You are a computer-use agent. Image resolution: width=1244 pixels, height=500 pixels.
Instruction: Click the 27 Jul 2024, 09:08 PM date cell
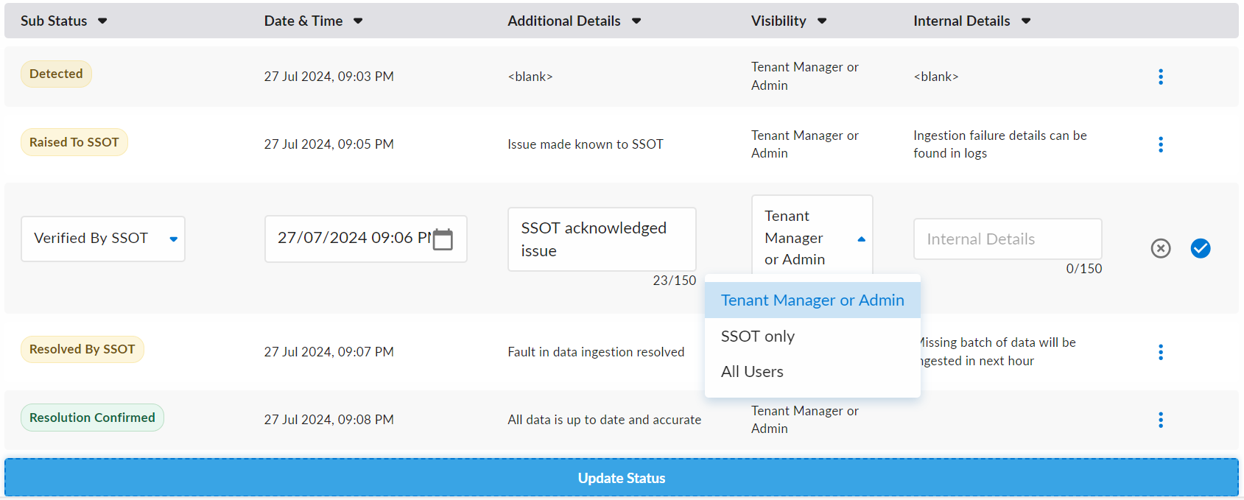(329, 420)
